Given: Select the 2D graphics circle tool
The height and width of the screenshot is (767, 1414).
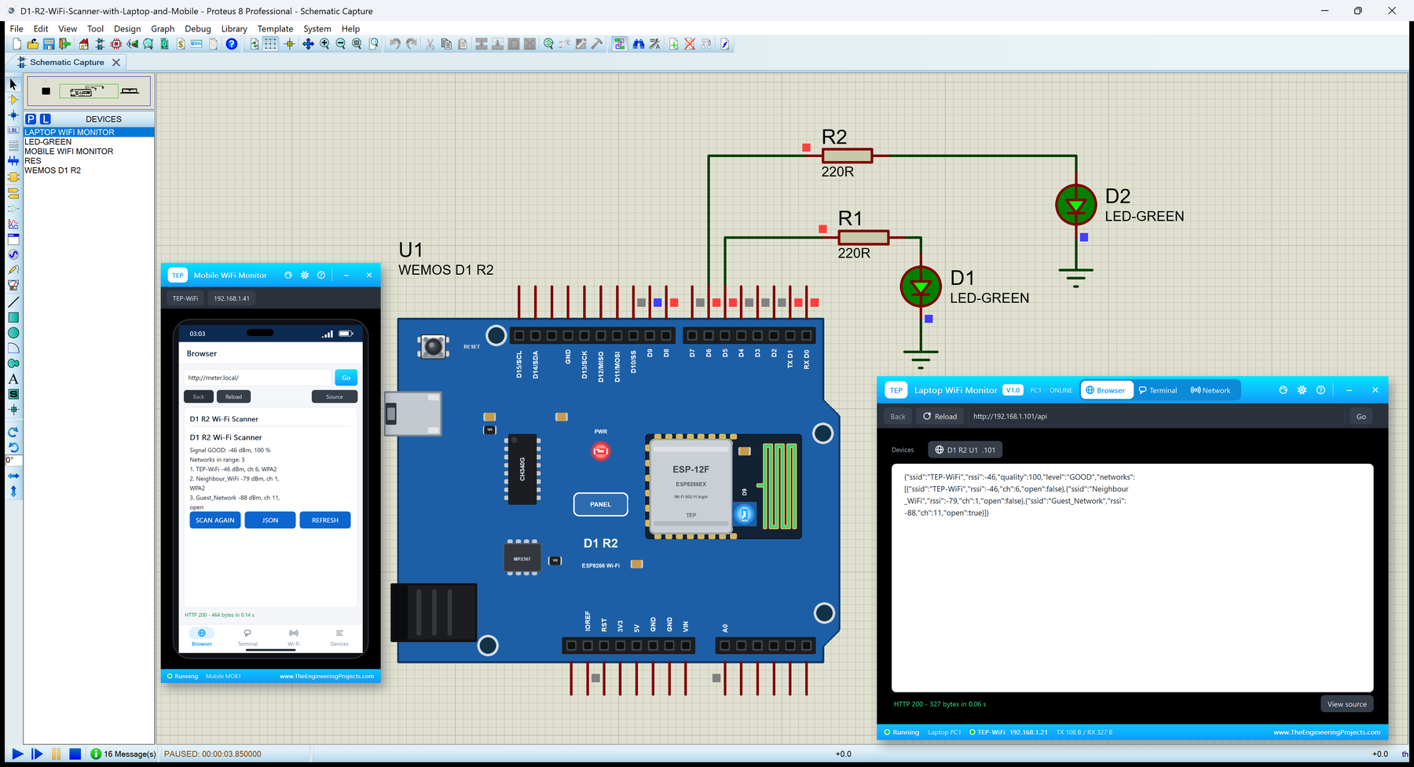Looking at the screenshot, I should (x=13, y=333).
